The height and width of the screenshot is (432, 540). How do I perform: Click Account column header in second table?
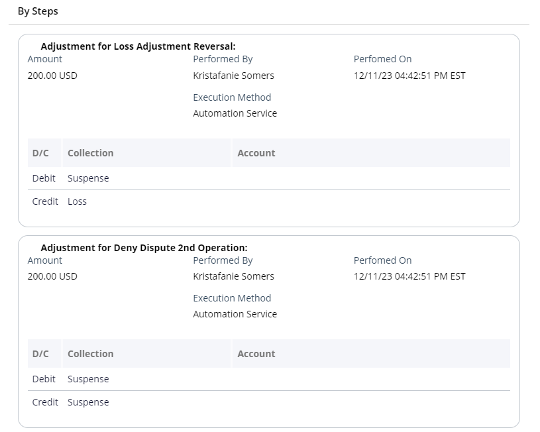click(x=371, y=354)
